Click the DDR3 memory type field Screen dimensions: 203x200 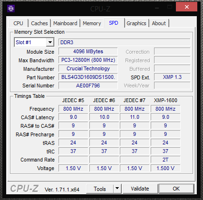click(x=125, y=42)
